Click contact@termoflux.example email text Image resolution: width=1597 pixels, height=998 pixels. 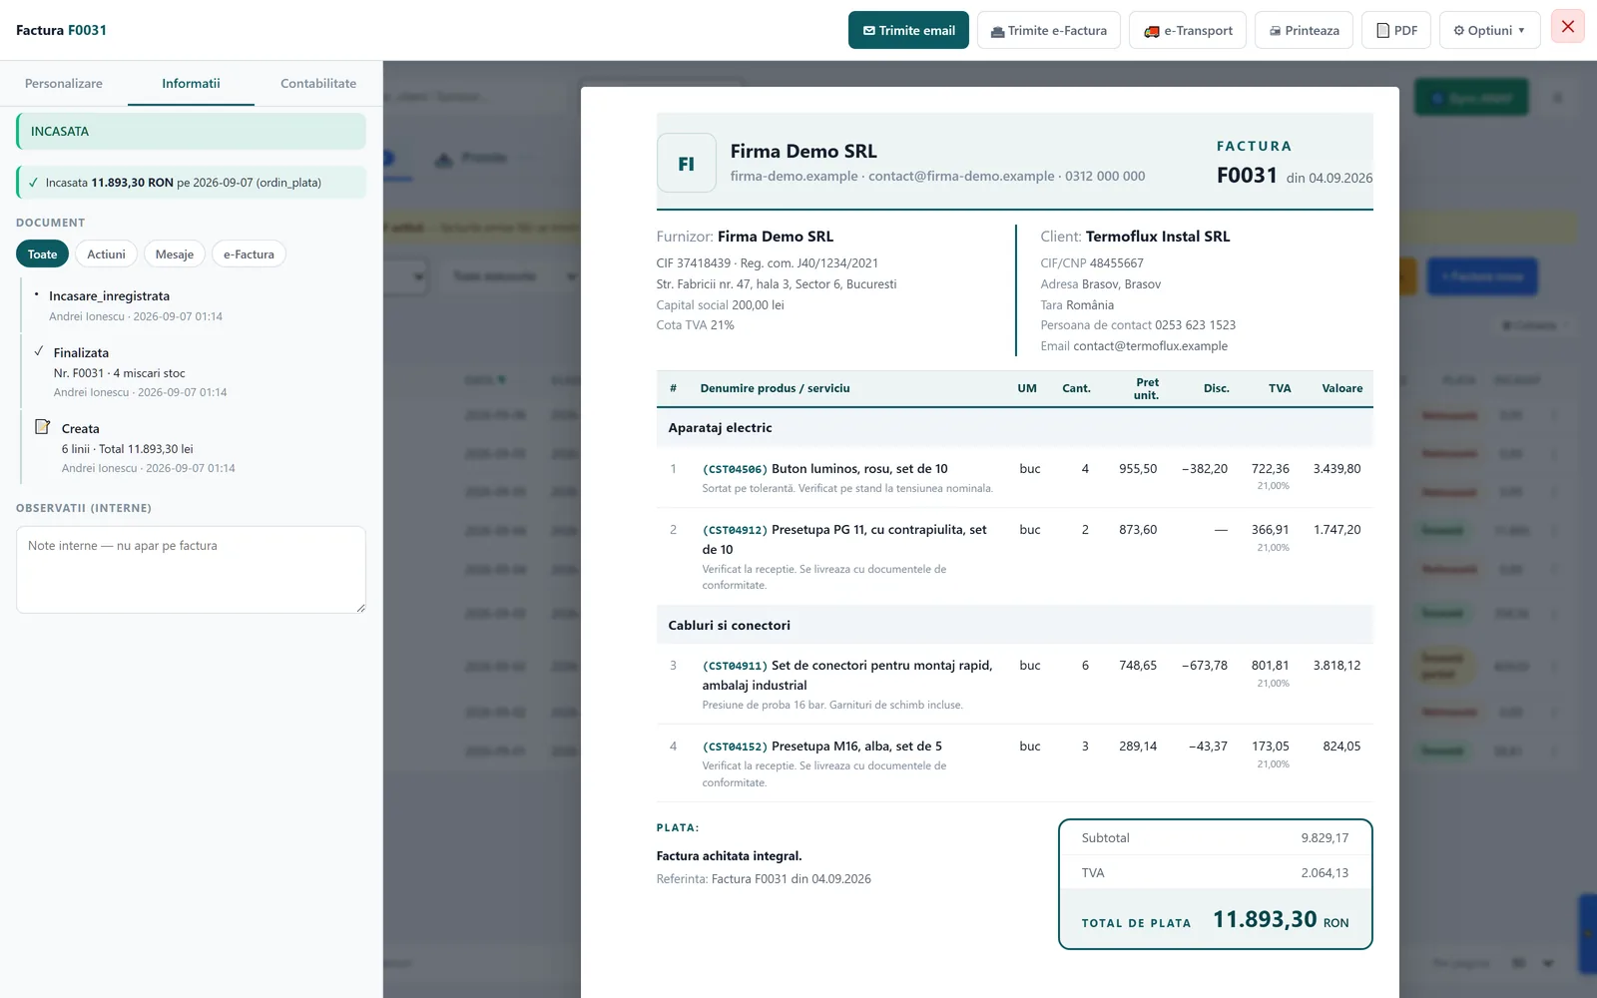[x=1150, y=346]
